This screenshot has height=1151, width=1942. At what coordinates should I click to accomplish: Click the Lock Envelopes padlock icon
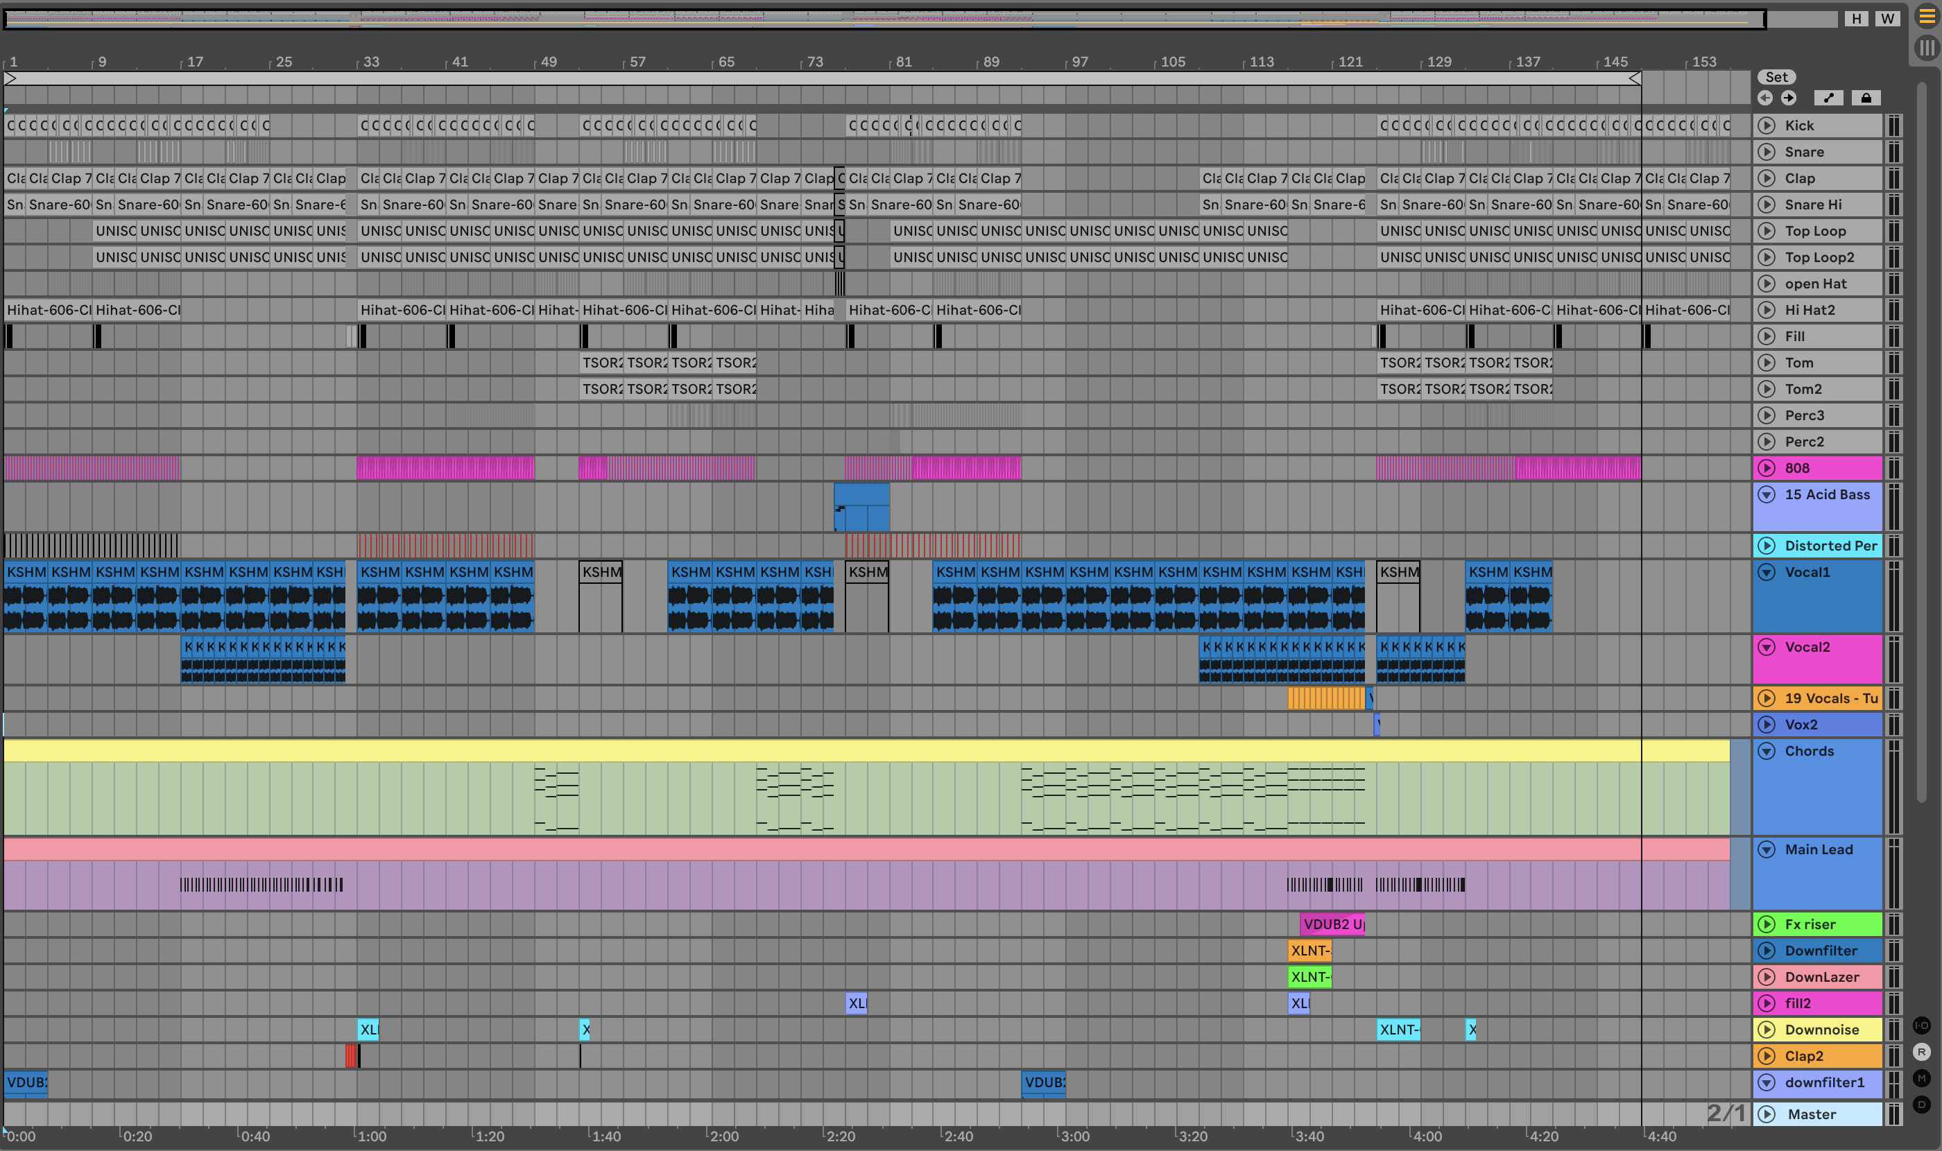point(1866,98)
